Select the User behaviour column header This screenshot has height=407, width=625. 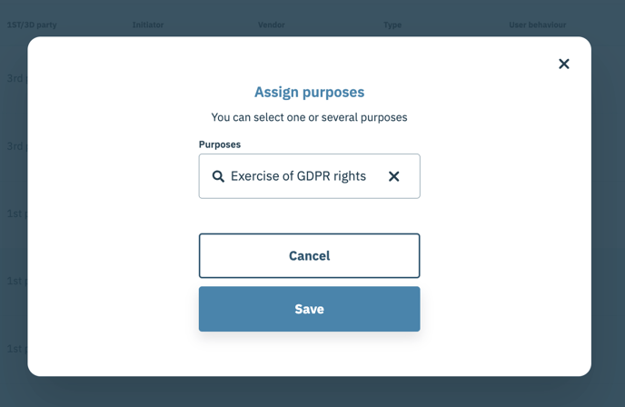coord(537,25)
